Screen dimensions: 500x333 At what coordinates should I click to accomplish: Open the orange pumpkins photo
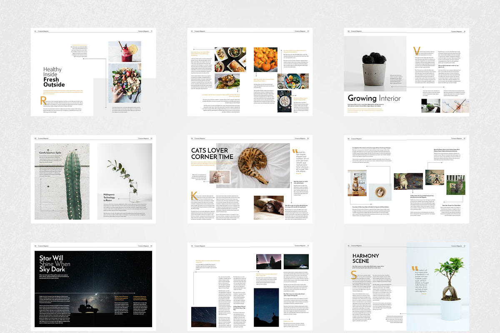[265, 60]
